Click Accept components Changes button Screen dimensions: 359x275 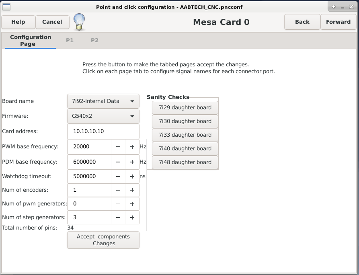pos(103,240)
